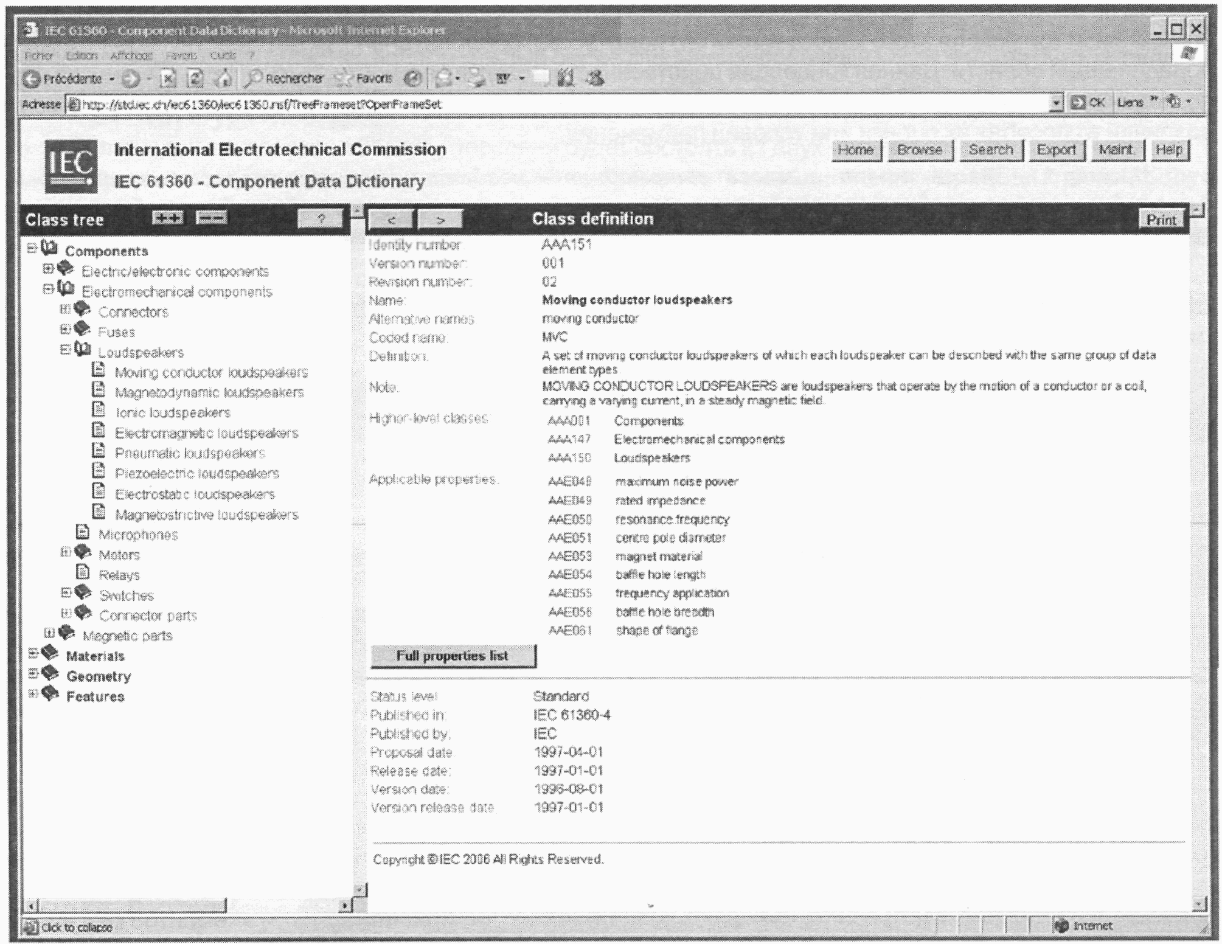This screenshot has height=944, width=1222.
Task: Click the browser refresh icon
Action: click(x=195, y=79)
